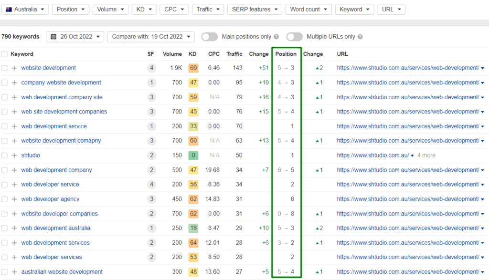Open URL link for 'web developer agency' row

point(408,199)
